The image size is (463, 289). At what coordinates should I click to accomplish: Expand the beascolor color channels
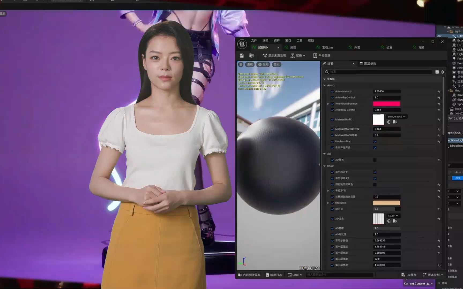(328, 203)
